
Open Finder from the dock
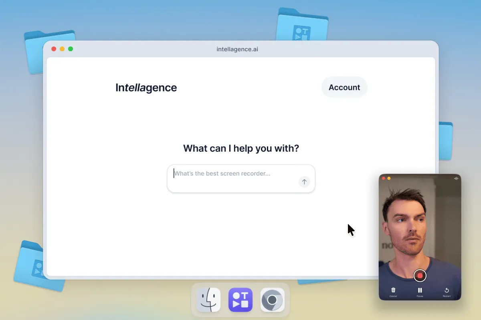point(208,300)
